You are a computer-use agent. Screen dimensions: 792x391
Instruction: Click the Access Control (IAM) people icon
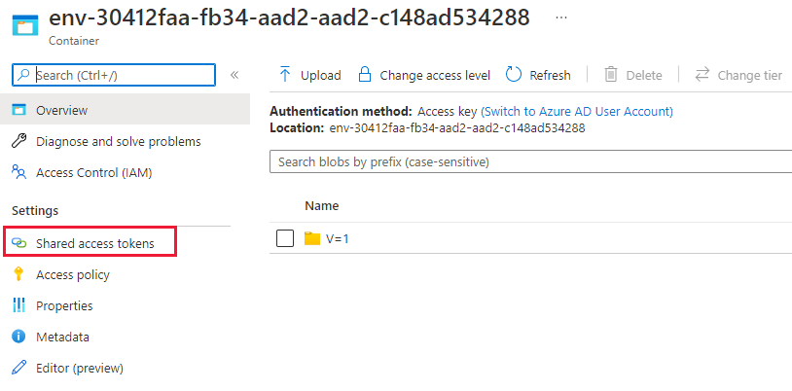[x=18, y=172]
